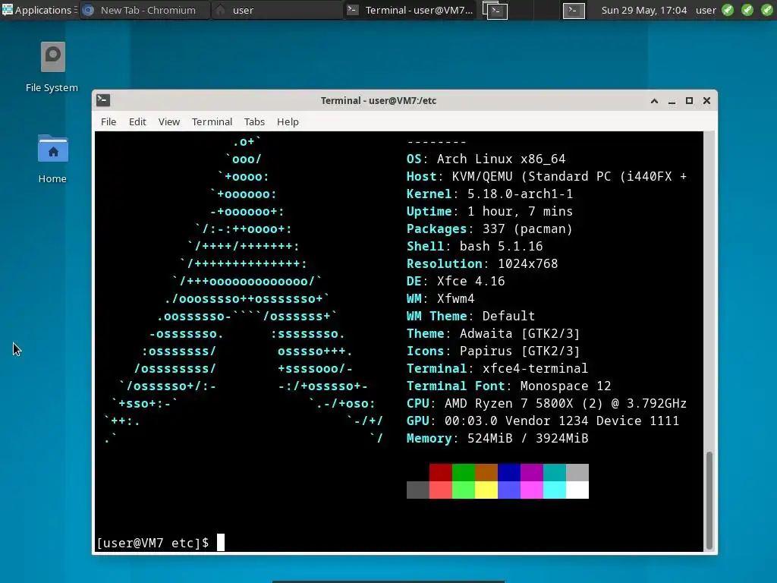
Task: Click the 'Terminal: xfce4-terminal' line
Action: [497, 368]
